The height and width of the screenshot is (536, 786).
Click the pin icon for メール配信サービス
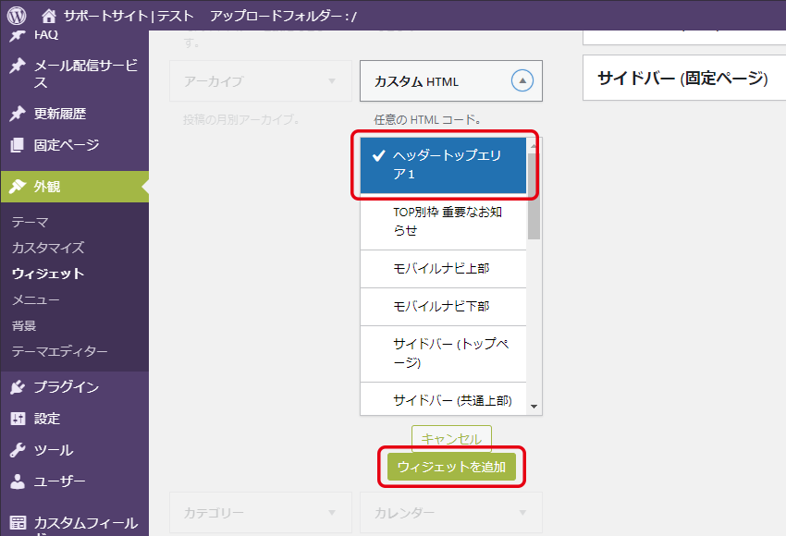(x=17, y=67)
